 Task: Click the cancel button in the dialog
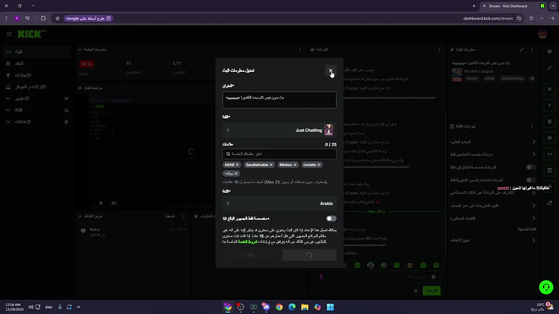pos(250,255)
